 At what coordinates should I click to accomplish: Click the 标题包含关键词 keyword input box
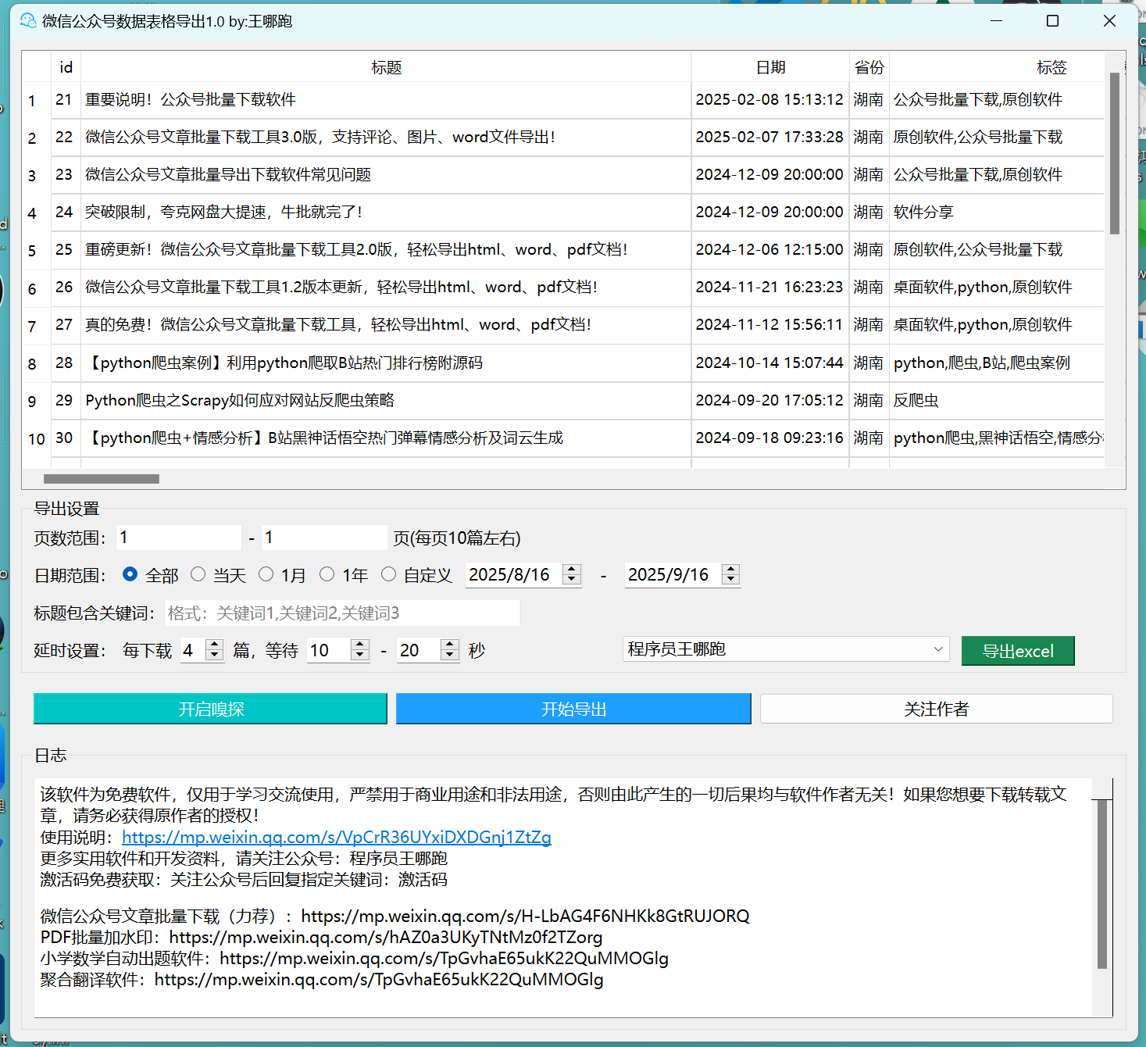click(x=342, y=613)
